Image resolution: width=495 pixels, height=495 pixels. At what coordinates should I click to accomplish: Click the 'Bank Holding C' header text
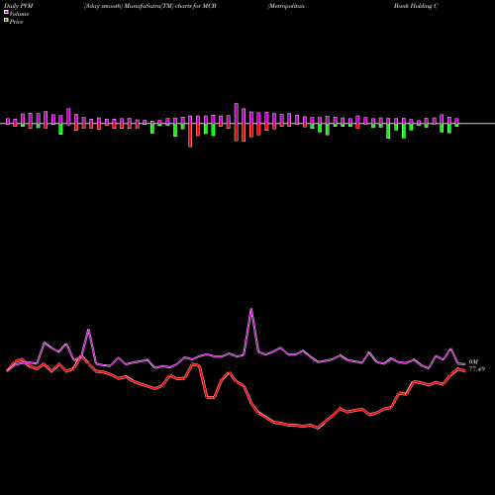(416, 6)
